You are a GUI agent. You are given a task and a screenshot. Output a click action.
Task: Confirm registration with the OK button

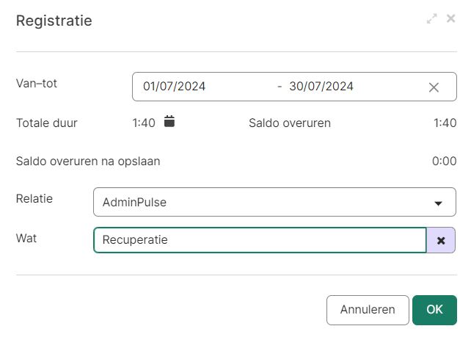coord(434,310)
